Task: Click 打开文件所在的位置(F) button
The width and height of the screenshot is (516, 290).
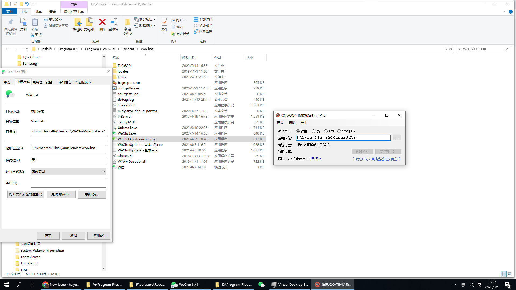Action: pos(26,194)
